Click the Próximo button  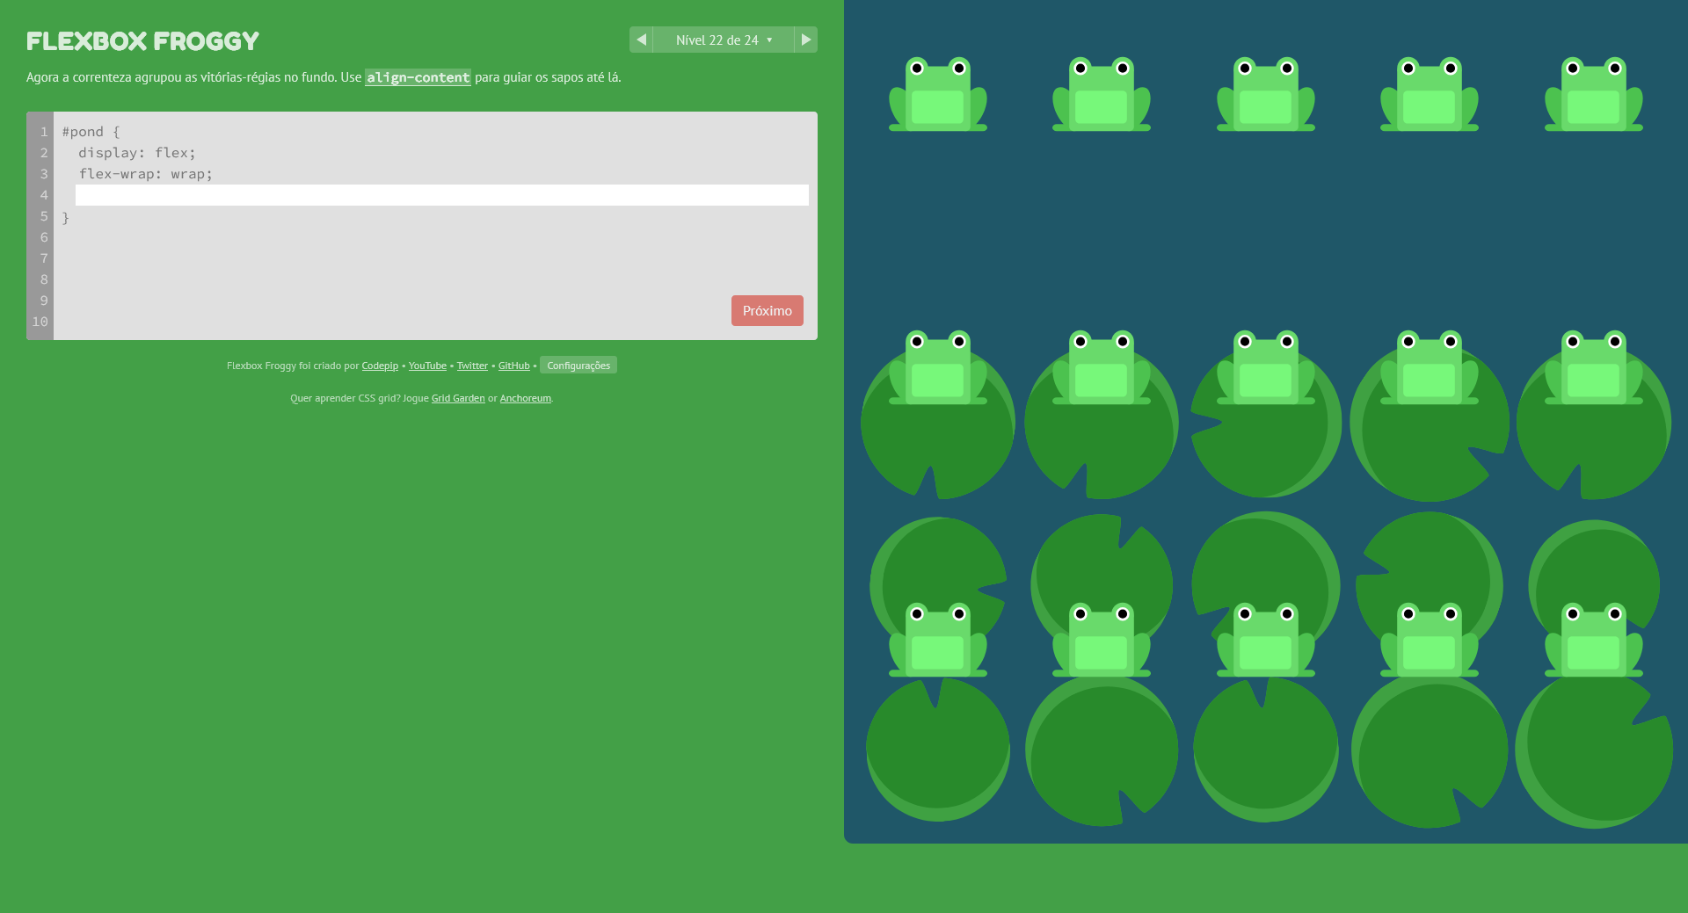click(767, 310)
